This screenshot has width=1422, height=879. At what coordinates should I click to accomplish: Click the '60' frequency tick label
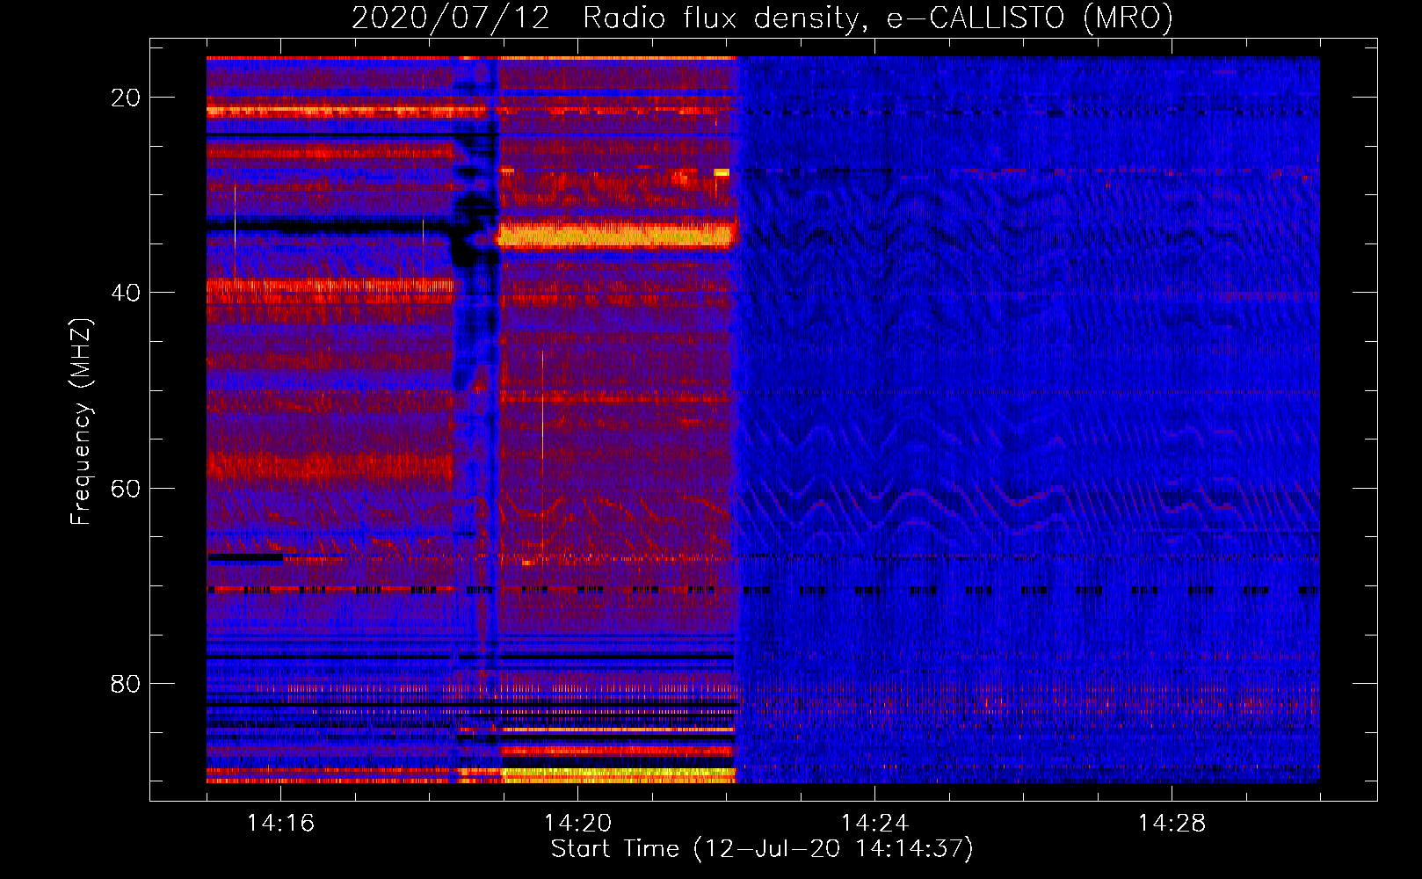point(126,488)
